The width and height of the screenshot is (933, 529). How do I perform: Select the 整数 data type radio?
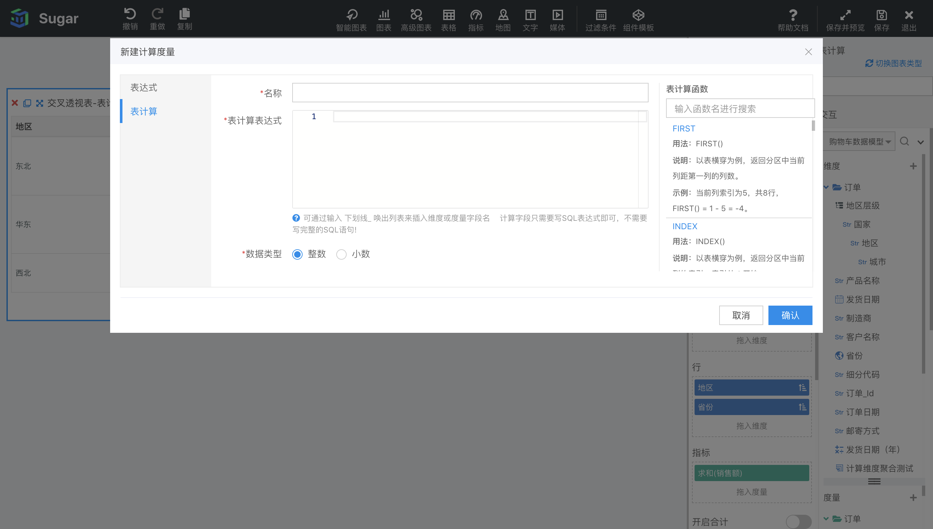tap(297, 254)
